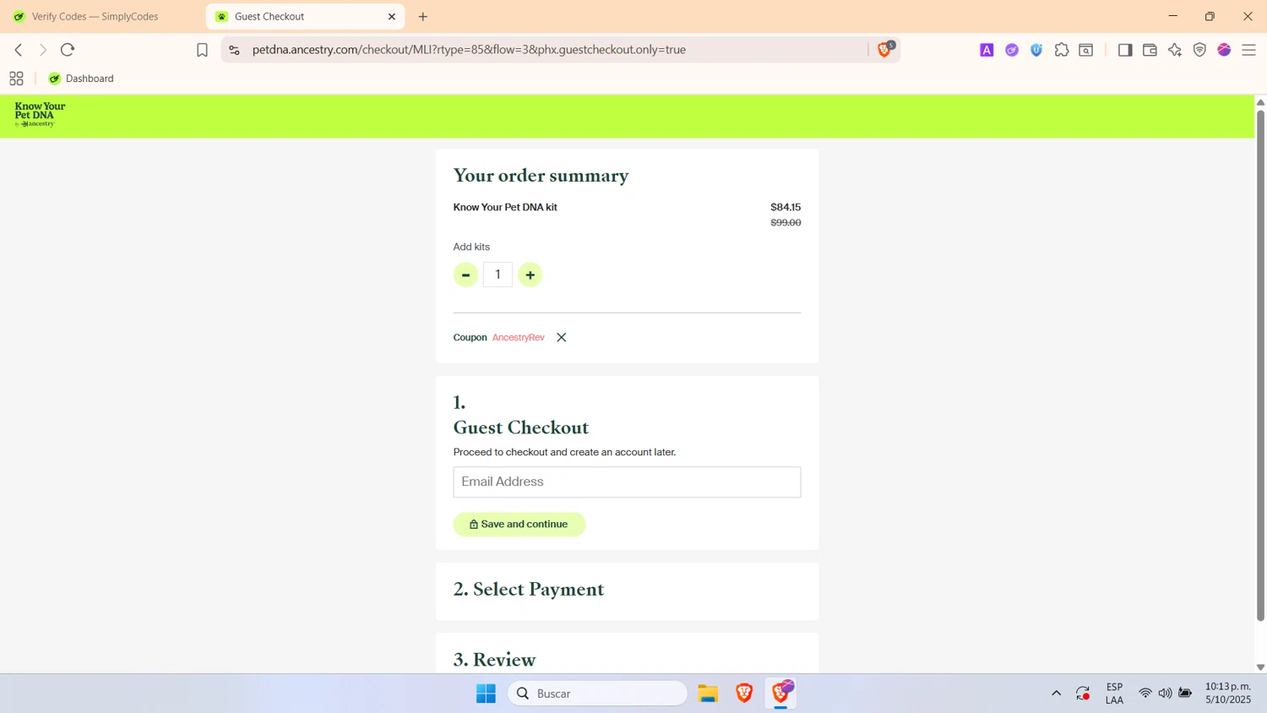Click the purple A extension icon

coord(987,51)
